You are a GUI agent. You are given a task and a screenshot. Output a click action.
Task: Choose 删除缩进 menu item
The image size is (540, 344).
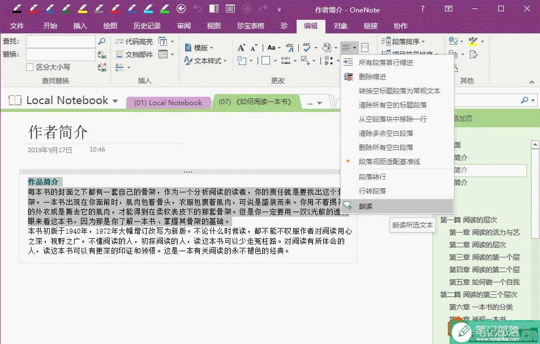tap(397, 76)
